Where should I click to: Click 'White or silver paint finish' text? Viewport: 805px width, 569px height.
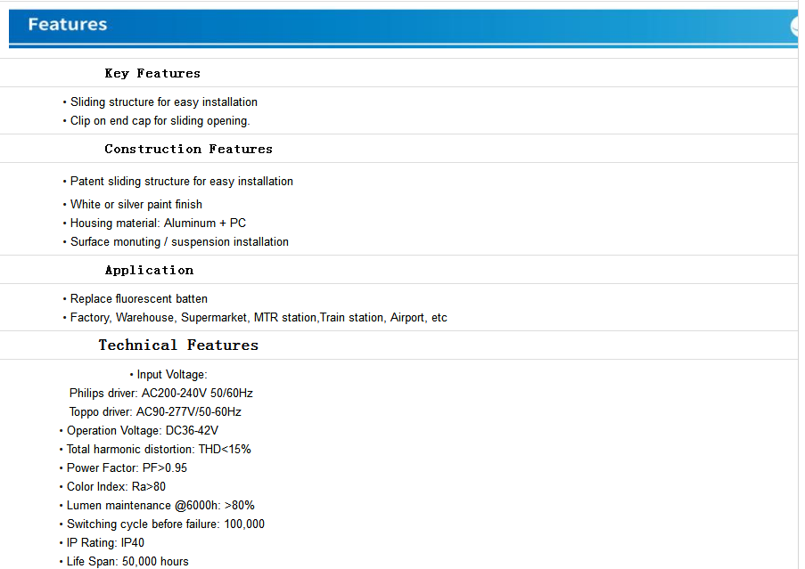(136, 205)
